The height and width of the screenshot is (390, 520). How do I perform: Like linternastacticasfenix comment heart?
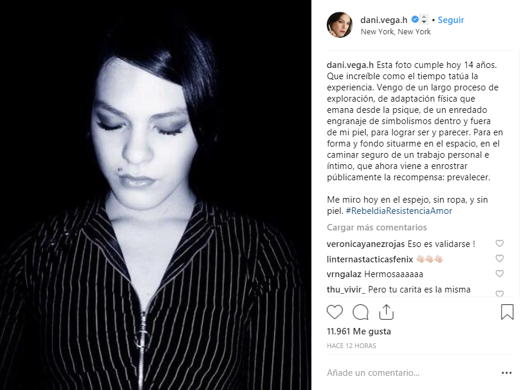point(499,258)
